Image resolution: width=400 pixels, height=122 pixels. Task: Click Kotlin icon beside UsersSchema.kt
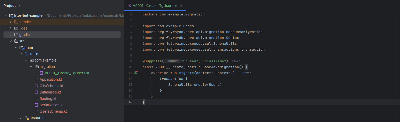[x=37, y=111]
